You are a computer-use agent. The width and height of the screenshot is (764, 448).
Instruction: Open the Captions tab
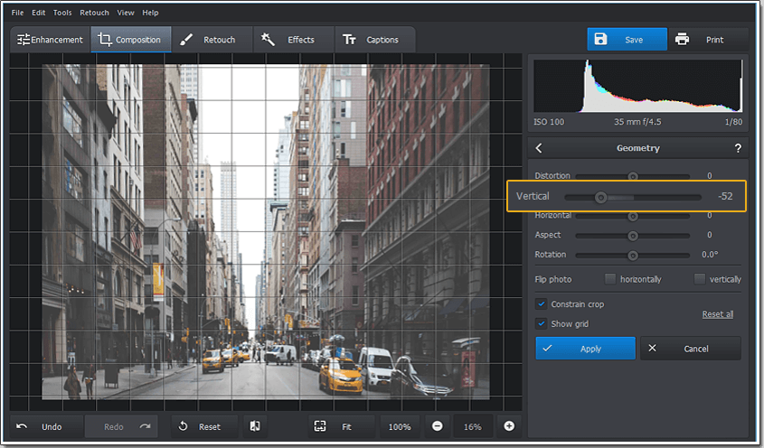tap(374, 40)
